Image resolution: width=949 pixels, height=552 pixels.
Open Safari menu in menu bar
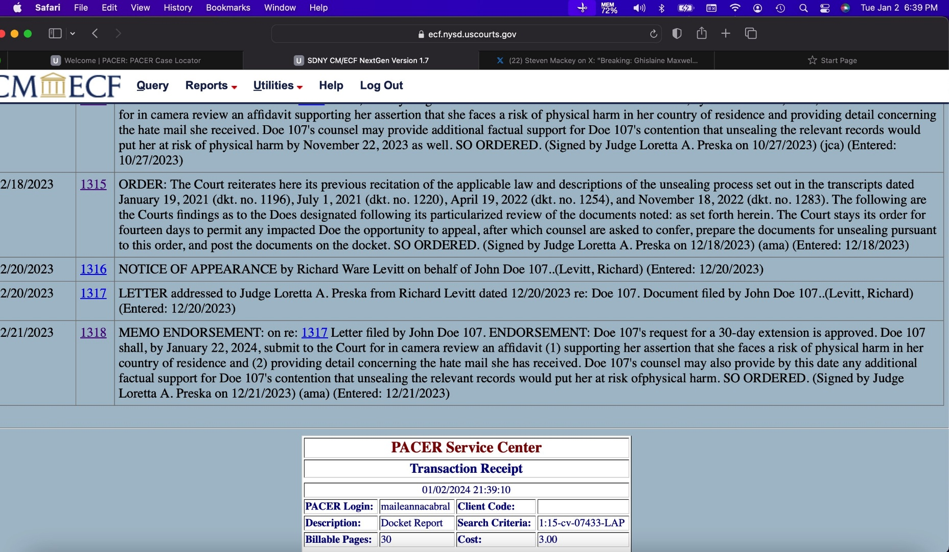pos(48,8)
